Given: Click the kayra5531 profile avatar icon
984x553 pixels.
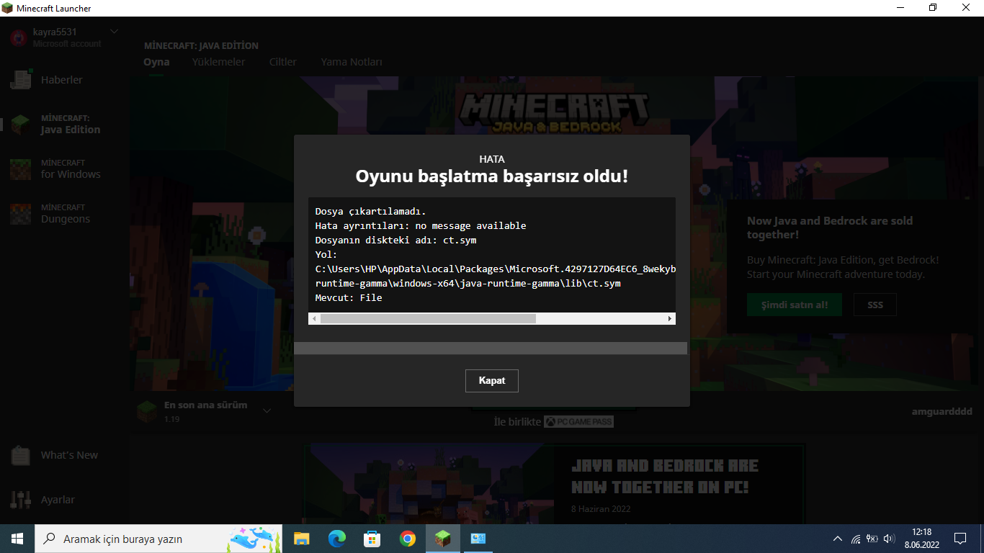Looking at the screenshot, I should click(19, 37).
